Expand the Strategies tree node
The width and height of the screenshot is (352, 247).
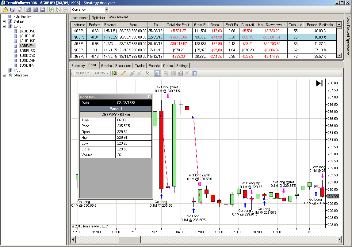tap(4, 76)
